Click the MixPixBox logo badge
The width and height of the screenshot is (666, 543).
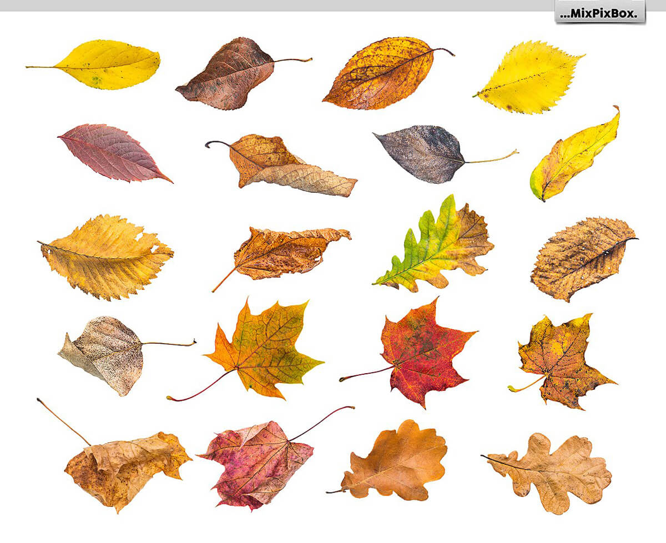(600, 12)
